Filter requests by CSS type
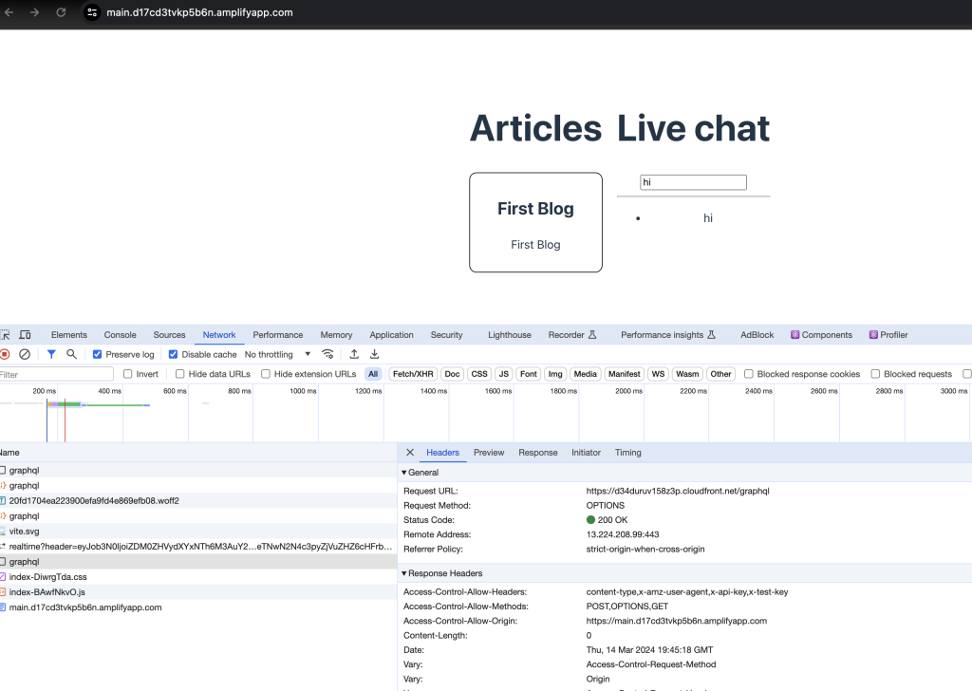 pyautogui.click(x=479, y=374)
